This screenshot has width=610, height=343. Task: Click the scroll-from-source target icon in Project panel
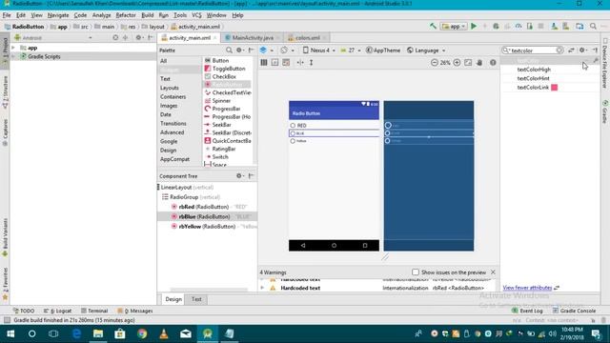click(x=115, y=38)
